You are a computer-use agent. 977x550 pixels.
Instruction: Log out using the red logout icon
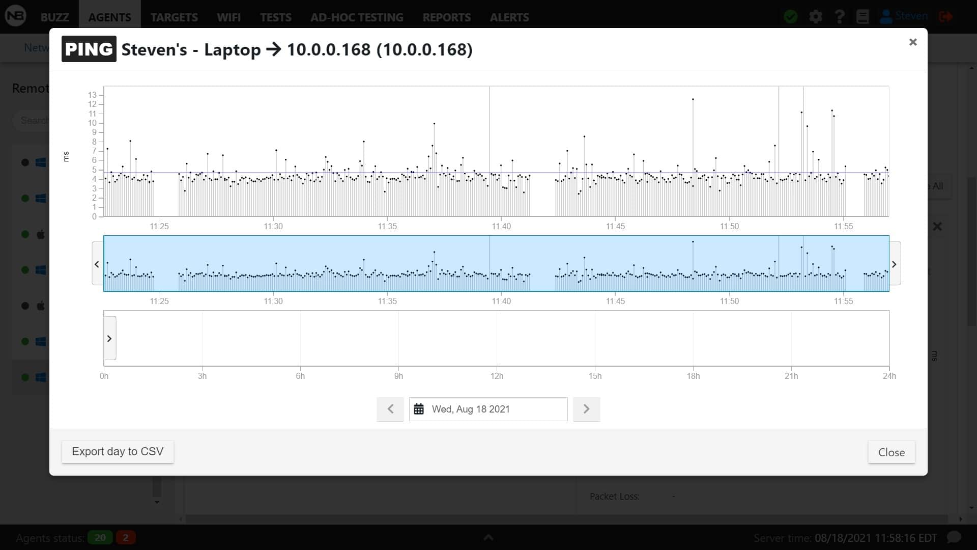tap(946, 16)
